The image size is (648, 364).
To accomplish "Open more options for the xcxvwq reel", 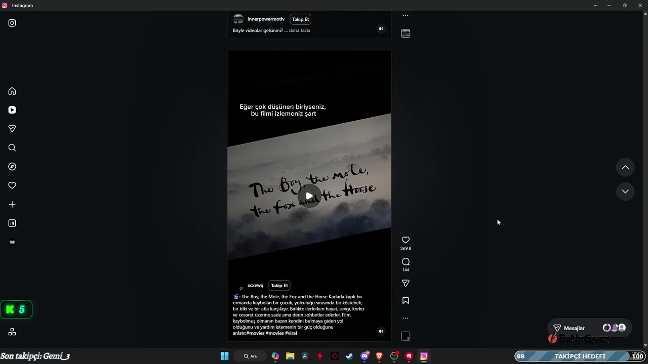I will 406,318.
